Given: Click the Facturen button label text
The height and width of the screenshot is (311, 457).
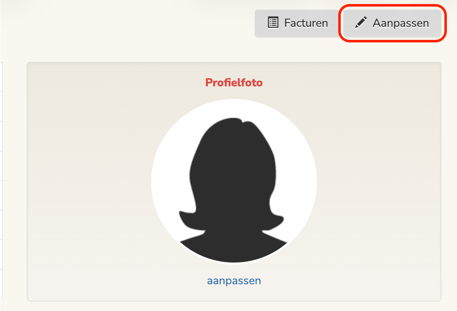Looking at the screenshot, I should (306, 23).
